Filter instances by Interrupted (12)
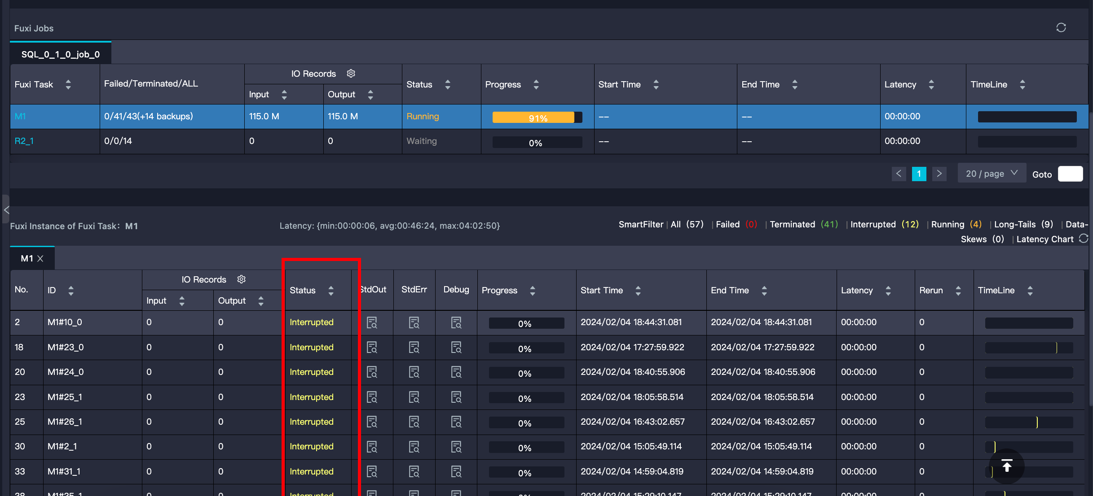The image size is (1093, 496). point(885,224)
